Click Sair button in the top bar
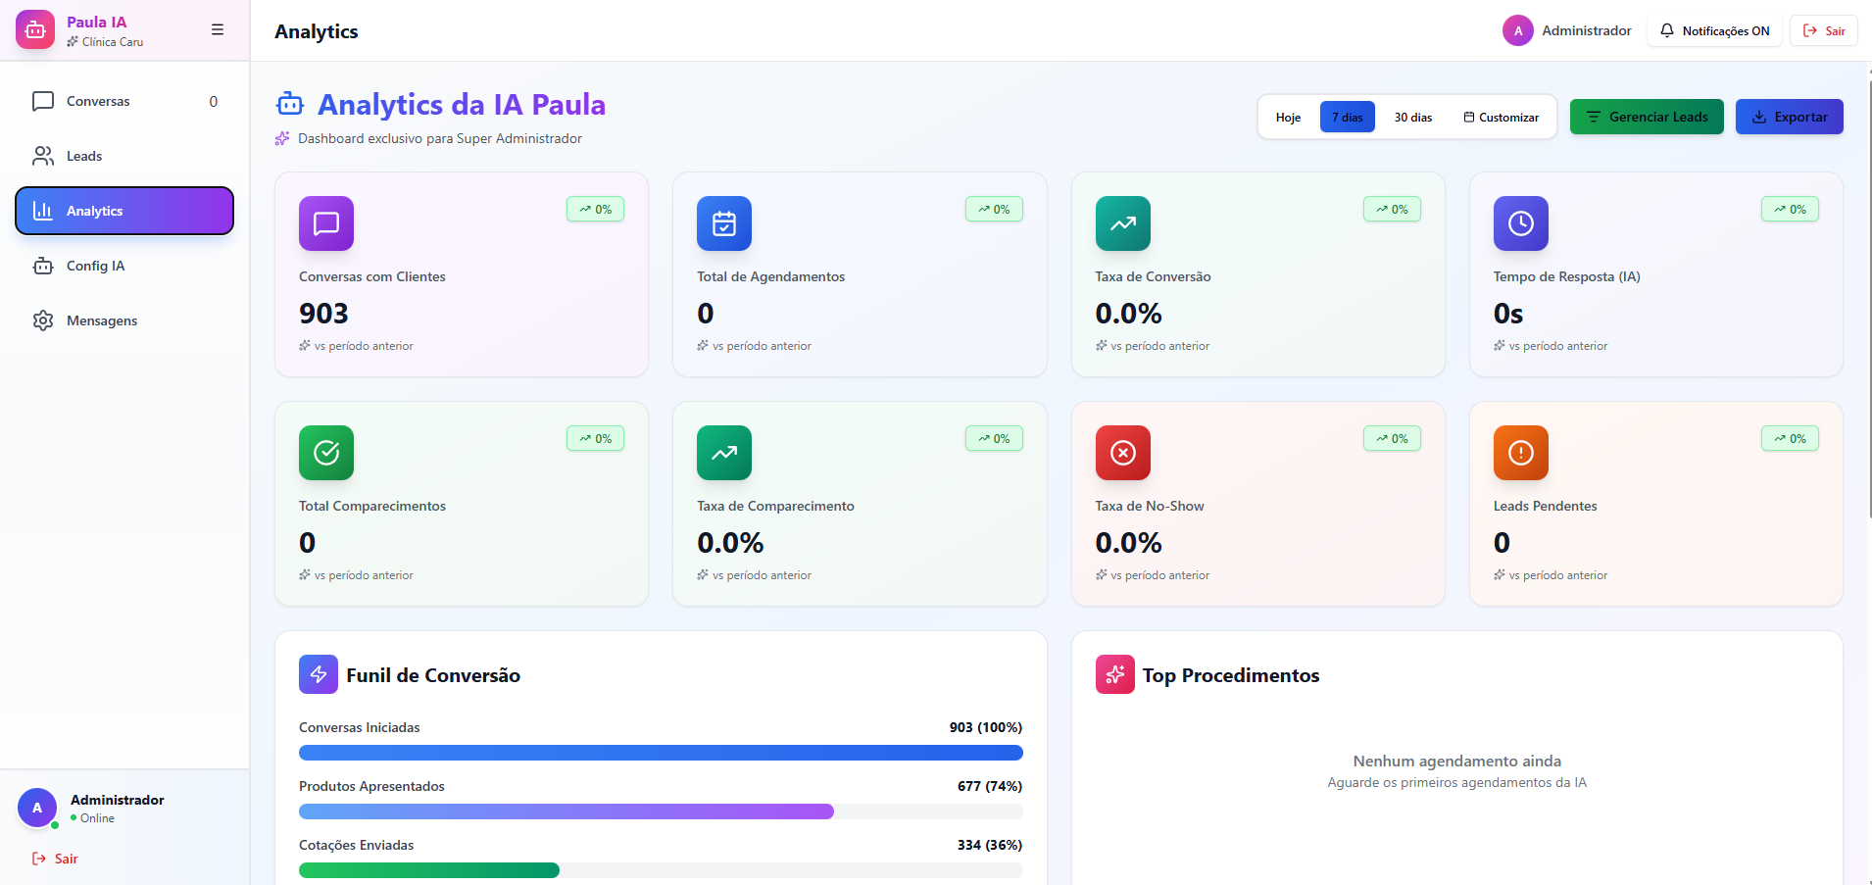1872x885 pixels. [1824, 31]
